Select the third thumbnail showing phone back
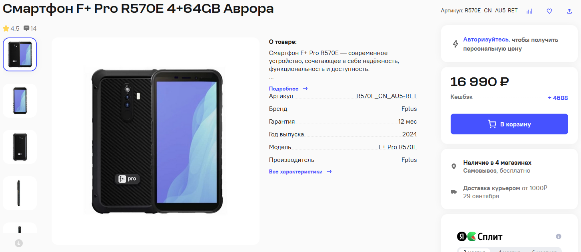Image resolution: width=581 pixels, height=252 pixels. (x=20, y=147)
